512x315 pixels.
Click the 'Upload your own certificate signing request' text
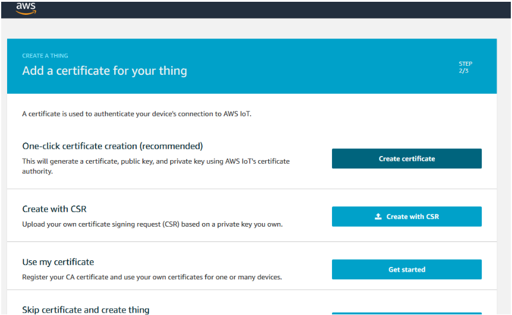[152, 224]
